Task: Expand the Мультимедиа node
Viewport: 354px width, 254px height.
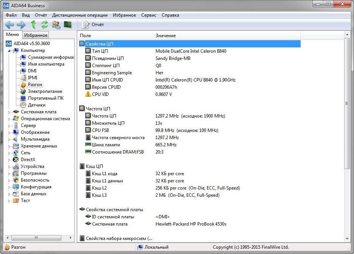Action: click(9, 140)
